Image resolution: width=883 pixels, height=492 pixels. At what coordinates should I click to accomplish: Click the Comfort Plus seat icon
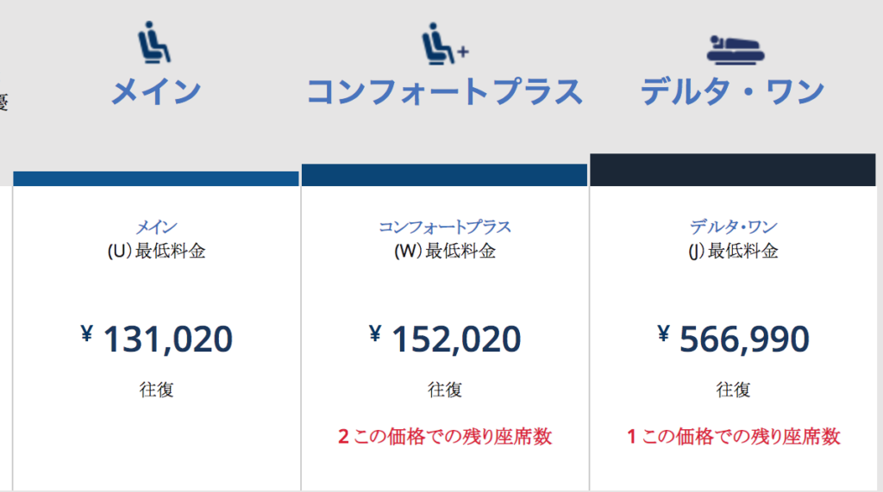click(x=446, y=43)
